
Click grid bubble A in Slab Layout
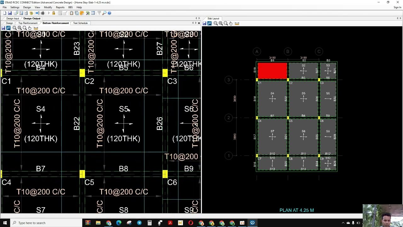[257, 51]
